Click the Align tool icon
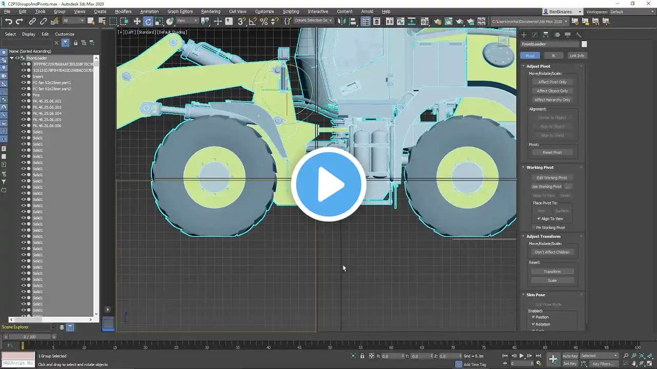This screenshot has height=369, width=657. (353, 21)
